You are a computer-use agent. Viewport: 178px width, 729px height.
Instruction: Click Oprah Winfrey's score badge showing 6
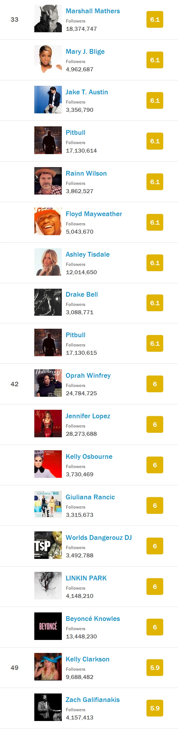(x=154, y=384)
